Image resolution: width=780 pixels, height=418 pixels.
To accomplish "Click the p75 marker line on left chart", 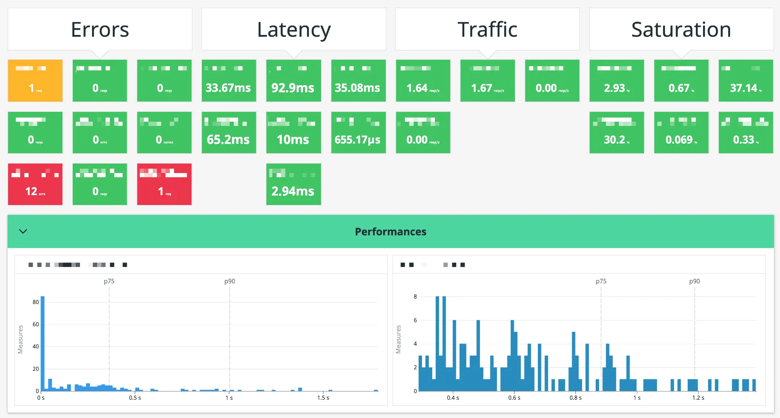I will pyautogui.click(x=110, y=335).
